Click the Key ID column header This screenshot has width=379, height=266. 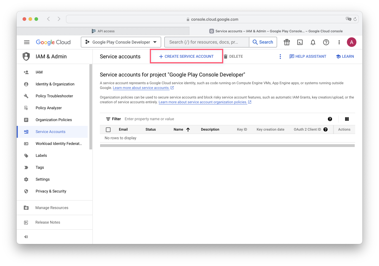[242, 129]
